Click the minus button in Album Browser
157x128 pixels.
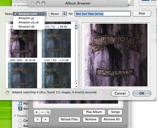(x=42, y=112)
